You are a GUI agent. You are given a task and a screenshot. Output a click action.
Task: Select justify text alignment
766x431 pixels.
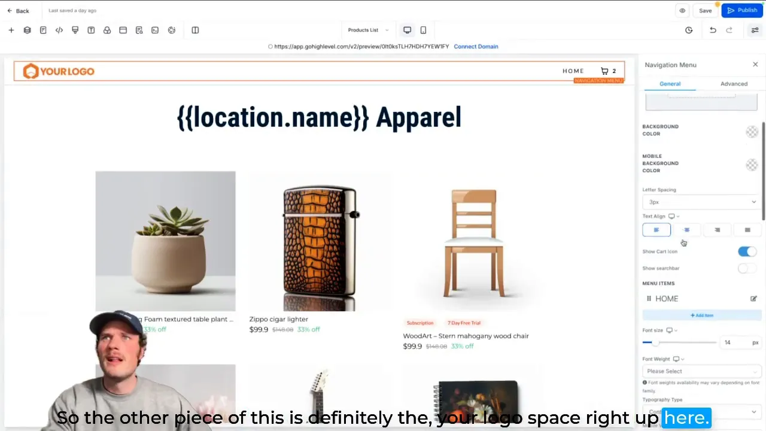pyautogui.click(x=747, y=230)
